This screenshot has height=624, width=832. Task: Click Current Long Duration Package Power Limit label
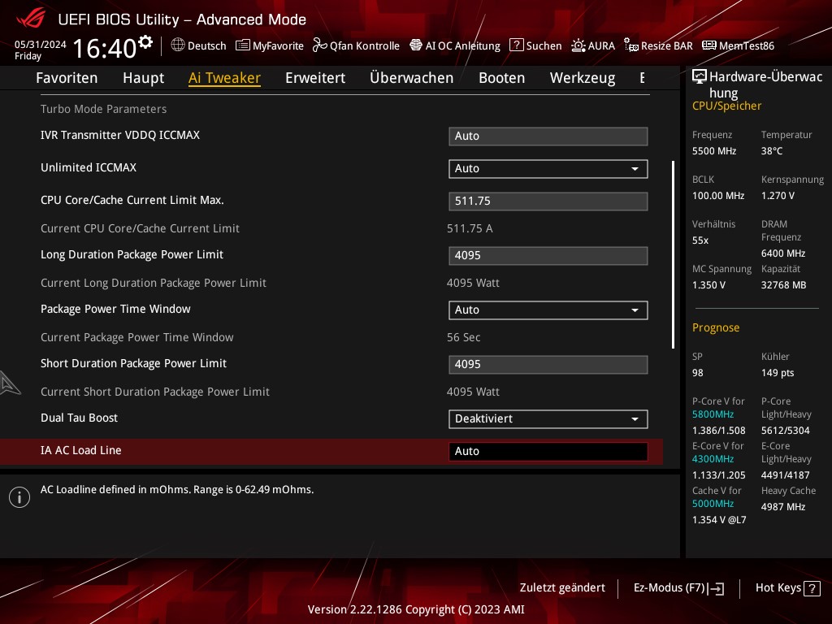[154, 283]
